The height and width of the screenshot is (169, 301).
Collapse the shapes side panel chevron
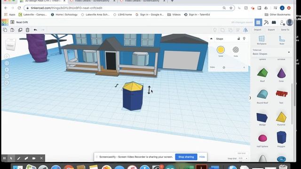pyautogui.click(x=250, y=98)
